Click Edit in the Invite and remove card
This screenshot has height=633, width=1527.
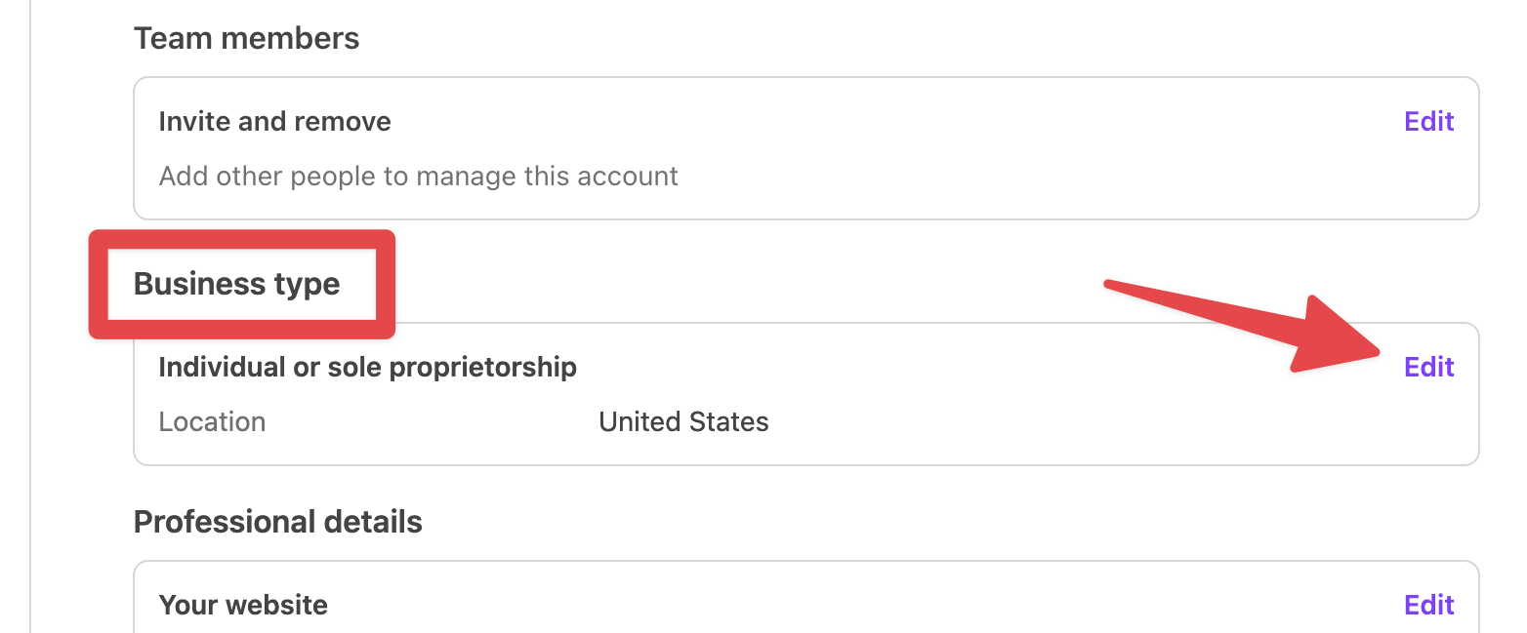coord(1428,122)
